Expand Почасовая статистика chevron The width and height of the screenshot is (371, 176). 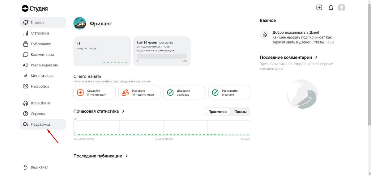(x=123, y=111)
